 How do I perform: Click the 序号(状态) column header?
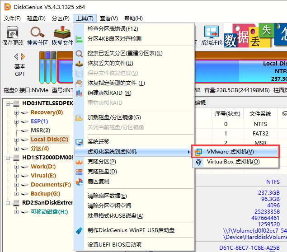click(228, 114)
